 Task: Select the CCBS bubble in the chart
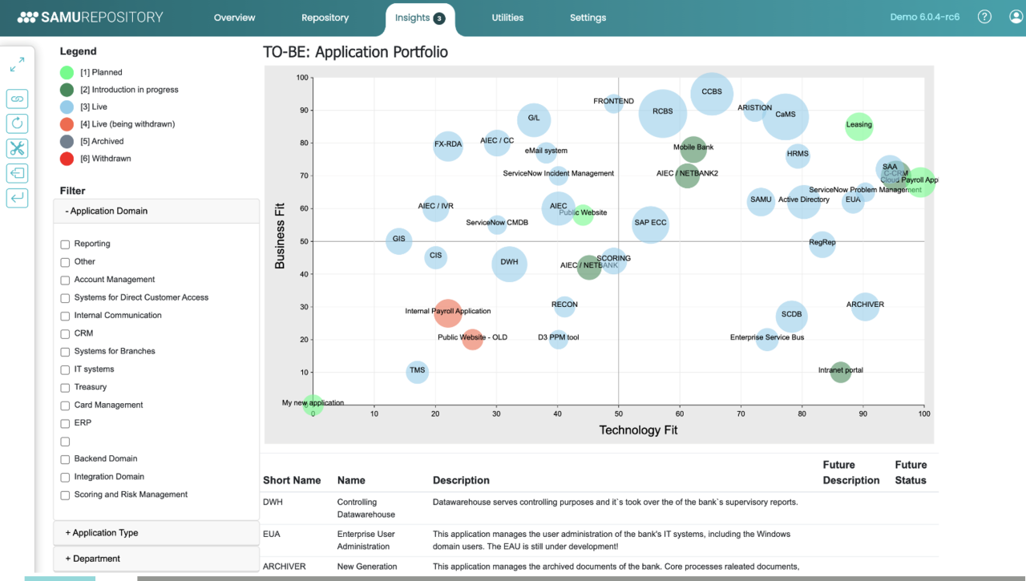(x=712, y=93)
